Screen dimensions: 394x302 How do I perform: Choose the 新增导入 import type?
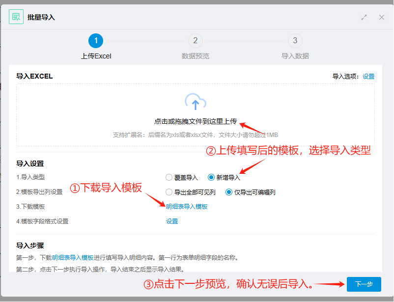pyautogui.click(x=212, y=177)
